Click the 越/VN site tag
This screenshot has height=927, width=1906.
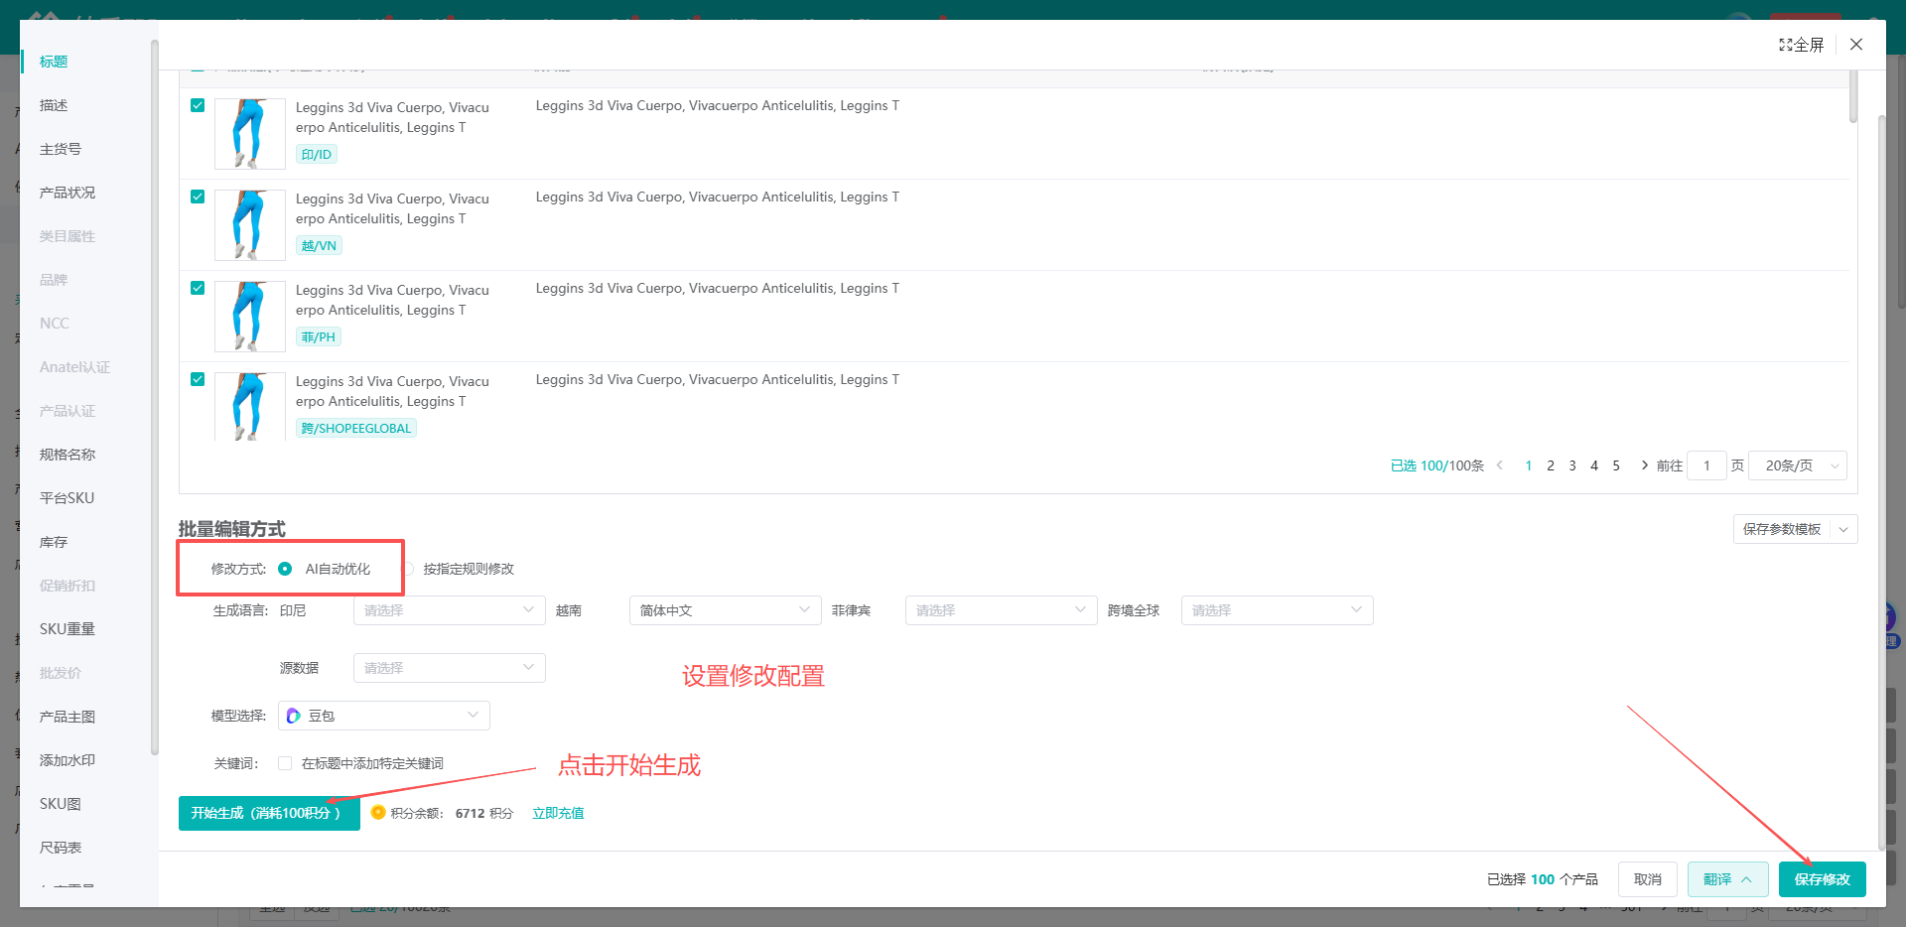click(x=319, y=245)
